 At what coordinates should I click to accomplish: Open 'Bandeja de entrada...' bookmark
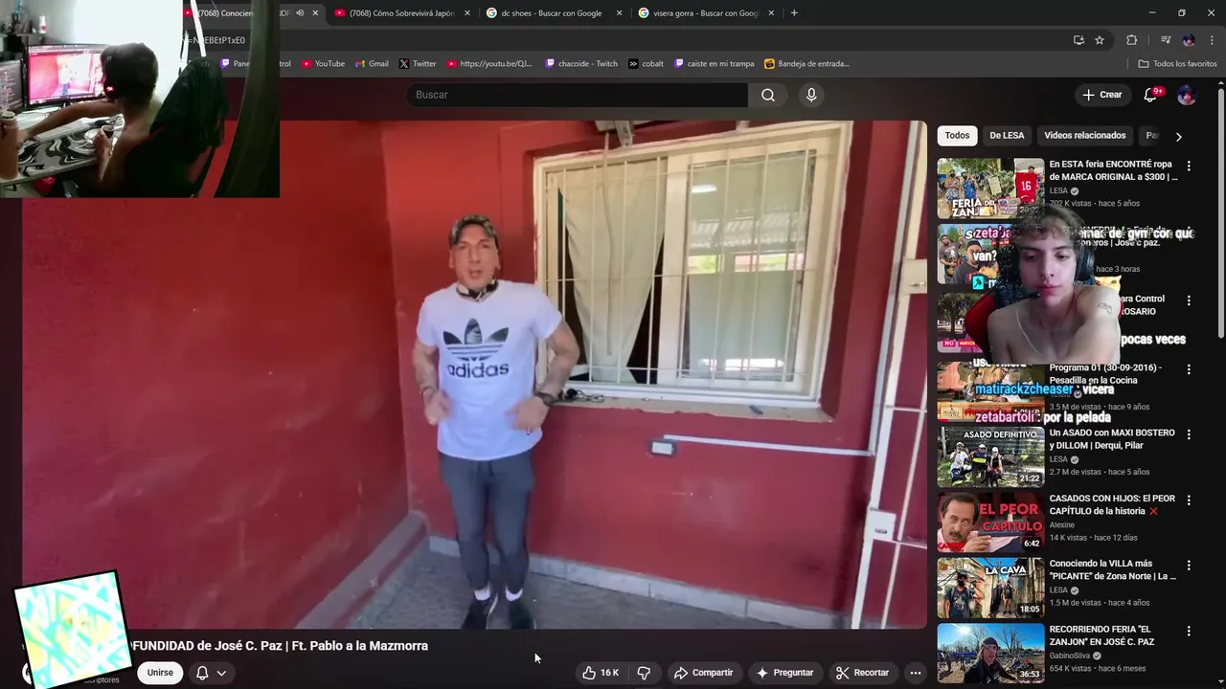806,63
